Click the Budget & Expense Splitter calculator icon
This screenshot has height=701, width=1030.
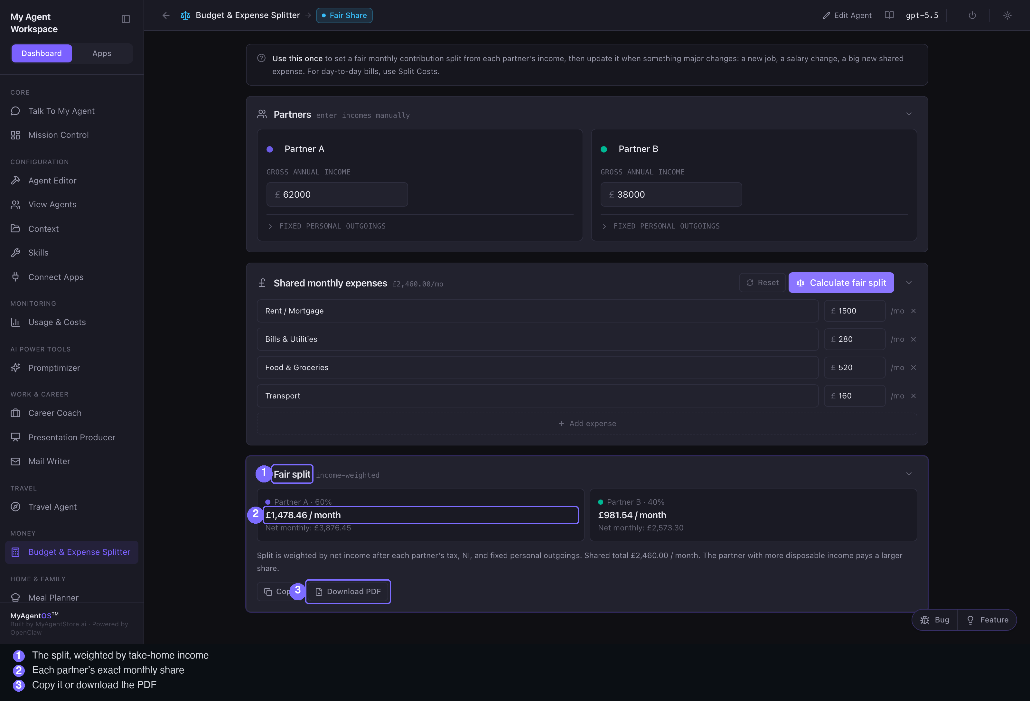pyautogui.click(x=15, y=552)
